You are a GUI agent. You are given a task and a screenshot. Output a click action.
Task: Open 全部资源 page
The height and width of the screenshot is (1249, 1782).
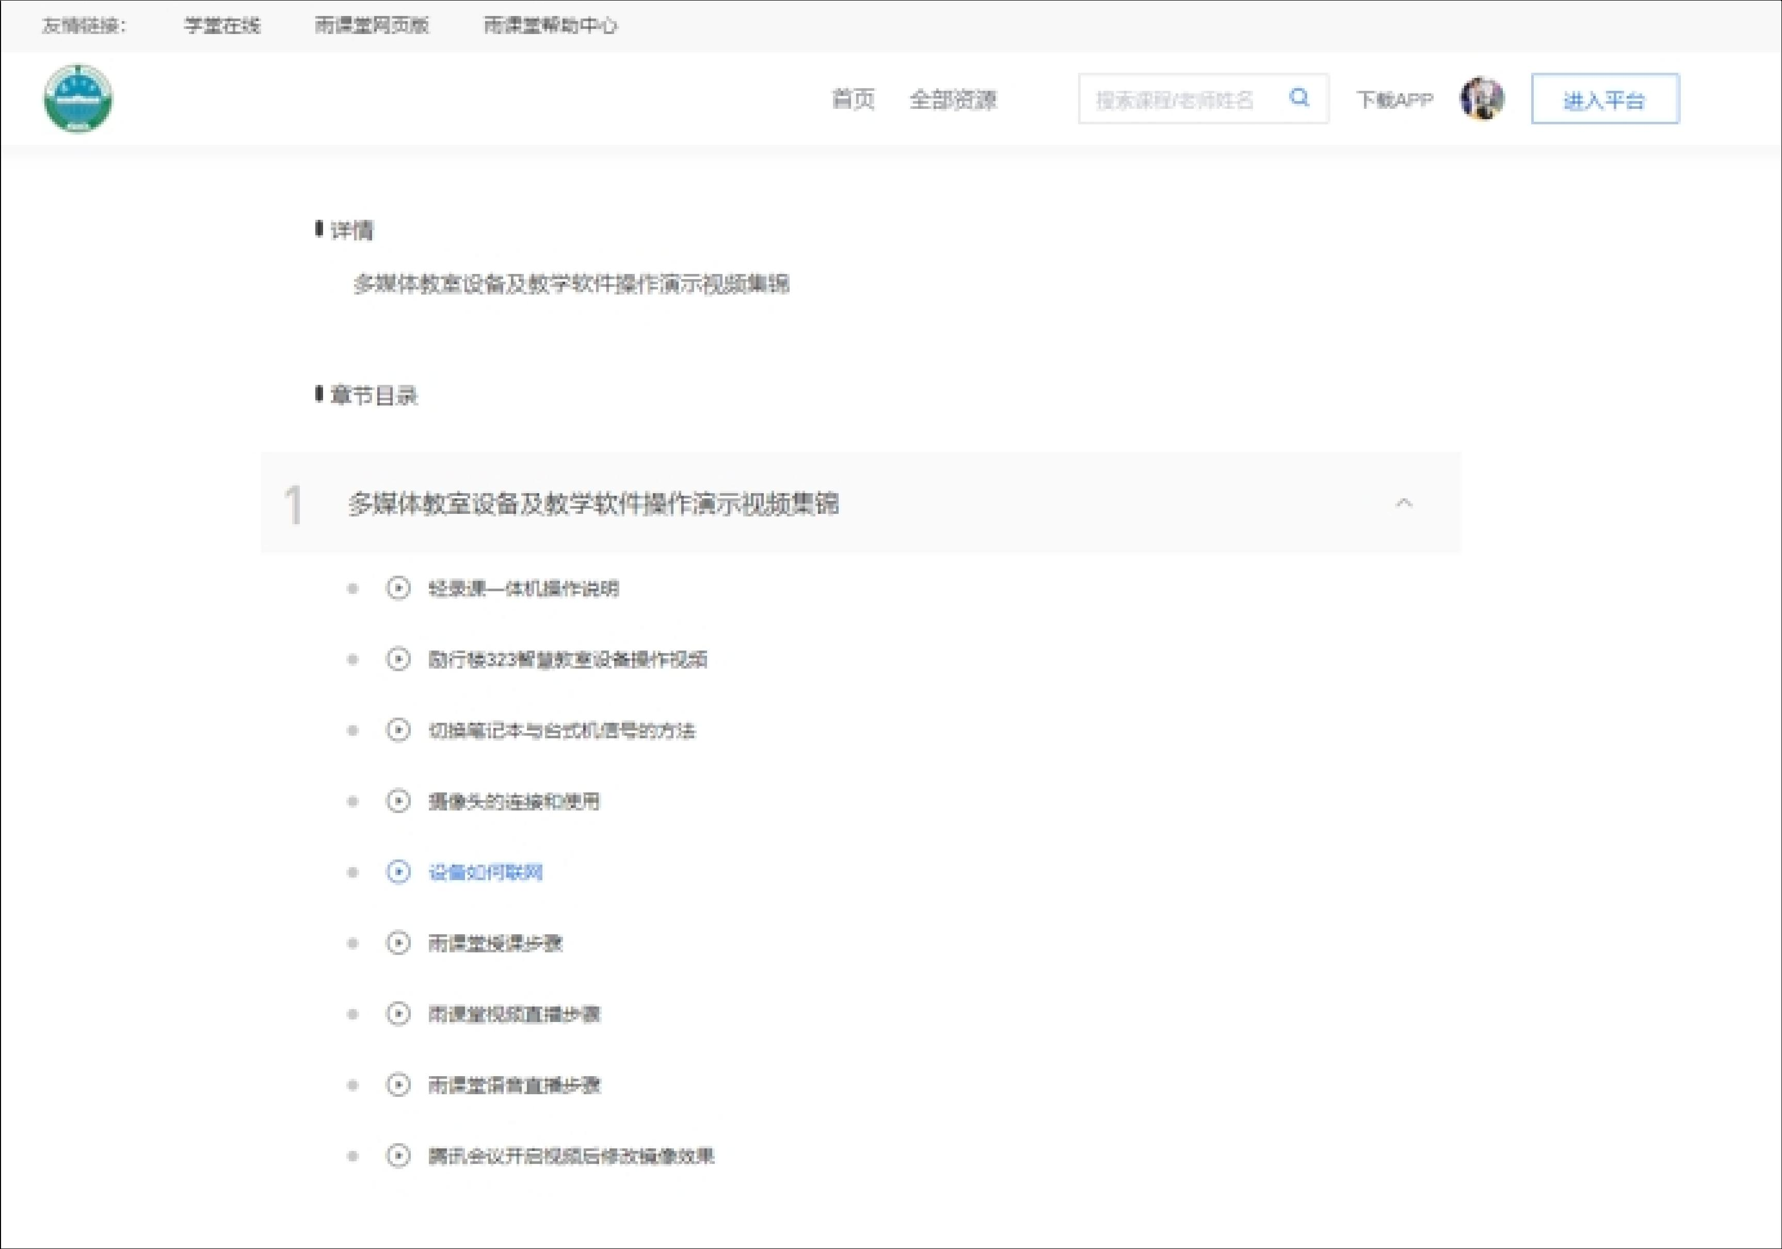point(953,99)
